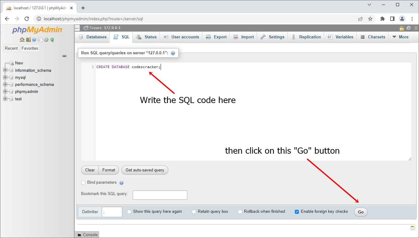Disable the Enable foreign key checks checkbox

click(297, 211)
